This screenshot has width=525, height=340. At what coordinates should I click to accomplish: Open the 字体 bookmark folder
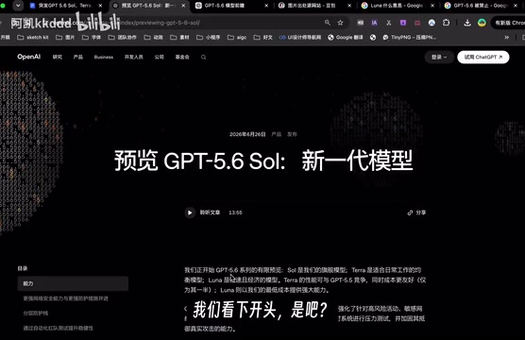(92, 37)
